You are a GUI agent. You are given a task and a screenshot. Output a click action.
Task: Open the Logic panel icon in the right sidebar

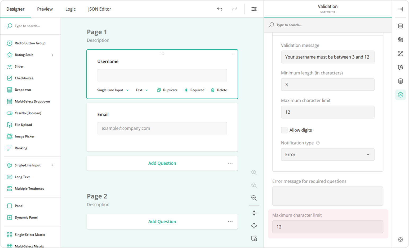tap(400, 54)
